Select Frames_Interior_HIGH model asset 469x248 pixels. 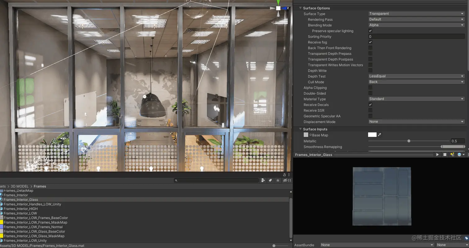pos(20,209)
